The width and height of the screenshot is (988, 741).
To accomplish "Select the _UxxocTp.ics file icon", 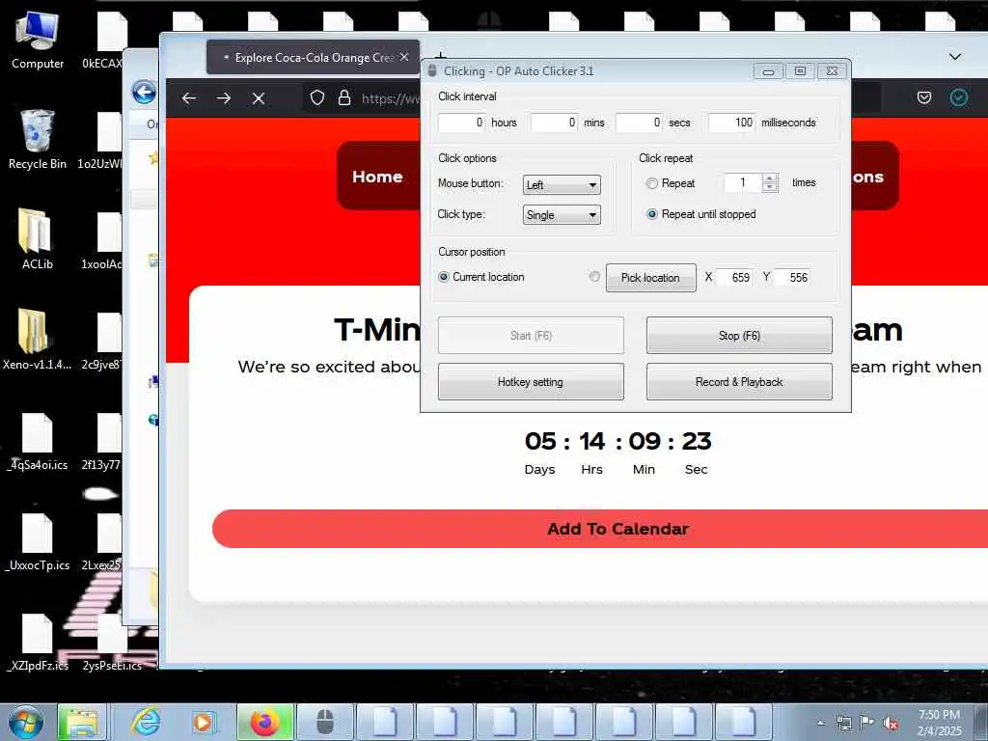I will [38, 541].
